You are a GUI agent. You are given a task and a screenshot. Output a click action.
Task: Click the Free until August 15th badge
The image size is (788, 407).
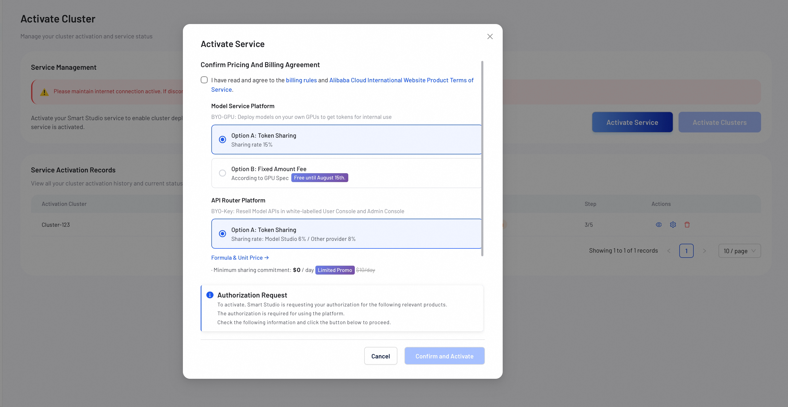319,178
